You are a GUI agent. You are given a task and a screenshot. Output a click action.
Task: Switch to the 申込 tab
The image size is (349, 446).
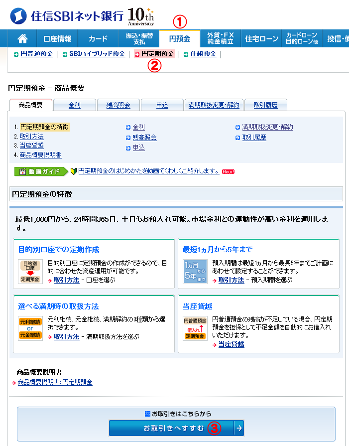[162, 105]
